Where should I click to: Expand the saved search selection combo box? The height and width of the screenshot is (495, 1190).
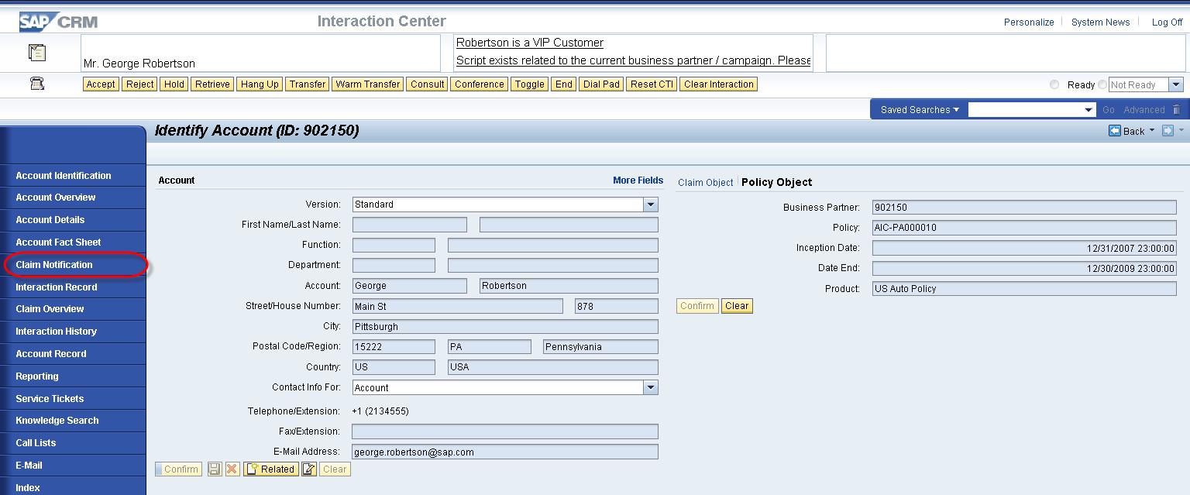pyautogui.click(x=1089, y=110)
